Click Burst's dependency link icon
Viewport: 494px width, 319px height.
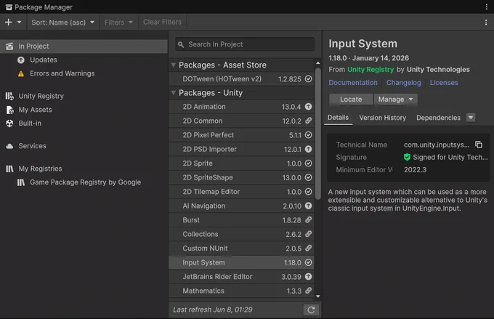pos(309,219)
